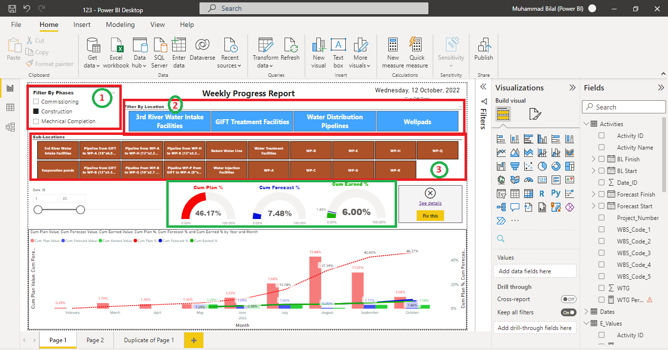Click the See details link

tap(430, 203)
